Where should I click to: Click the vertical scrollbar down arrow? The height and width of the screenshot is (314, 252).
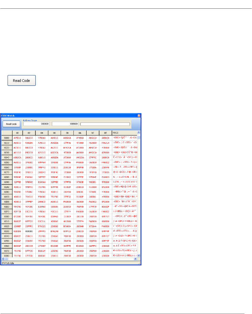(x=139, y=255)
